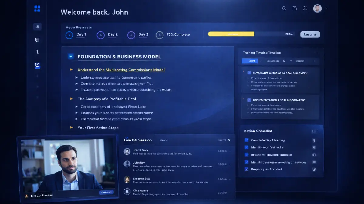Click the 75% Complete label
364x204 pixels.
178,34
